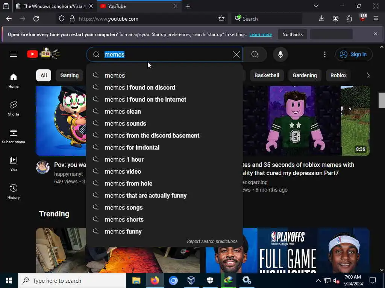Click the magnifier search button beside the search box
The image size is (385, 288).
(255, 54)
